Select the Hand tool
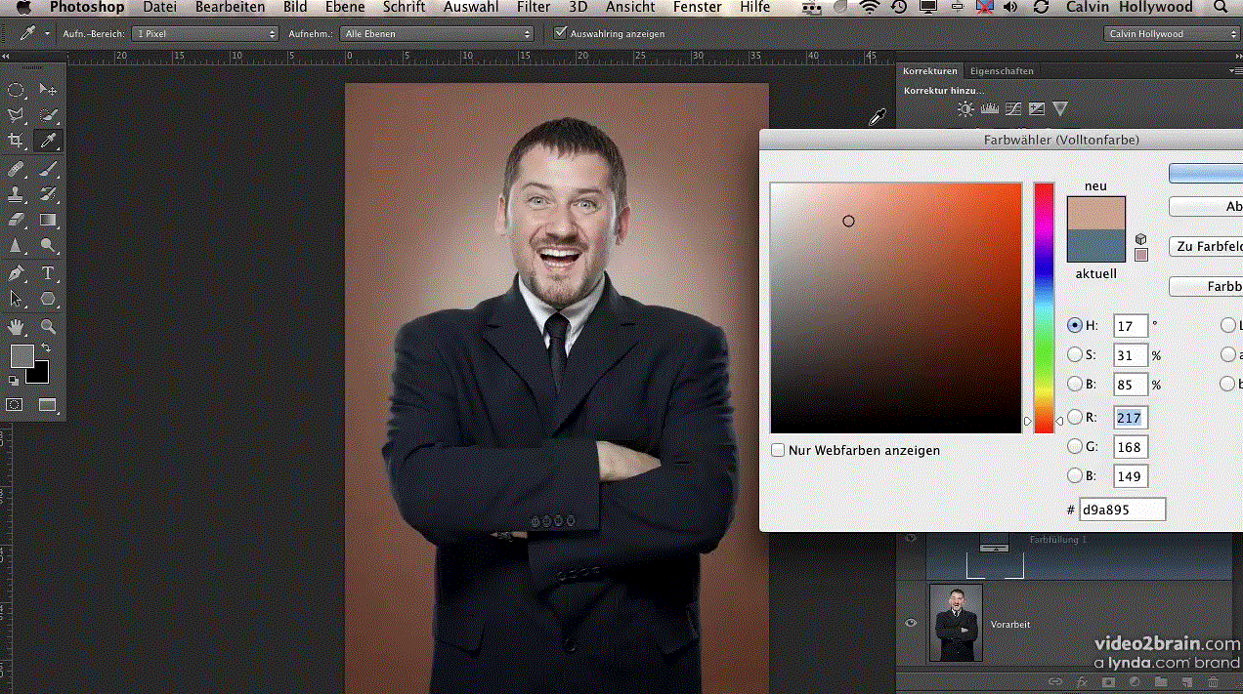The image size is (1243, 694). pyautogui.click(x=16, y=326)
